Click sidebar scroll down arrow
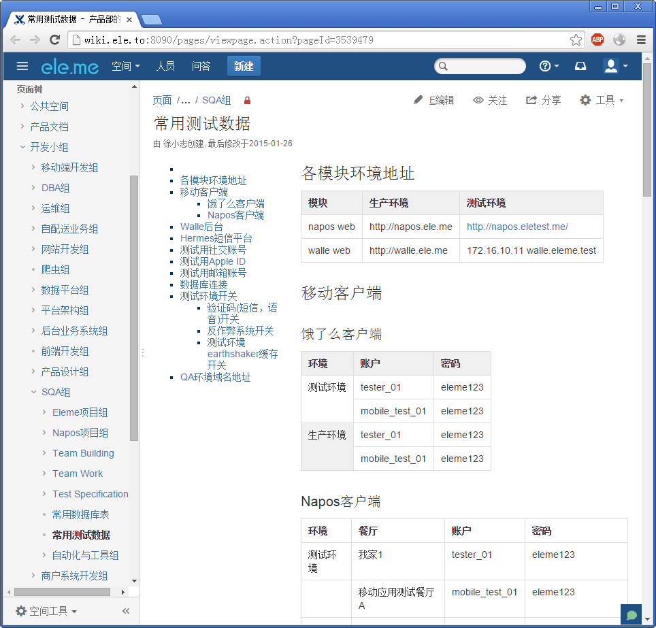The height and width of the screenshot is (628, 656). click(x=134, y=581)
